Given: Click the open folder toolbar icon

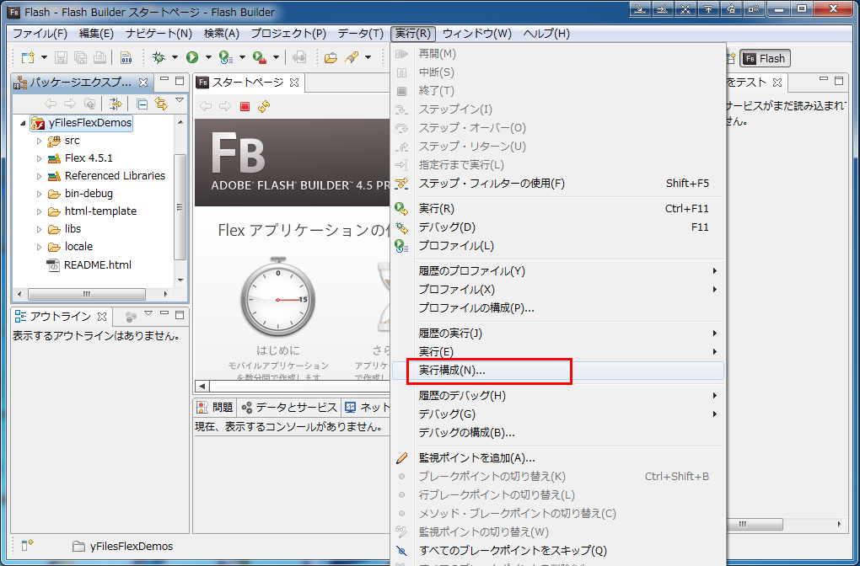Looking at the screenshot, I should (331, 57).
